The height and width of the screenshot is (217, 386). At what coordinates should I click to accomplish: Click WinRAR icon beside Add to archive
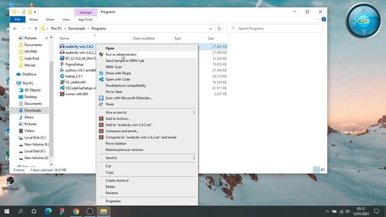101,119
